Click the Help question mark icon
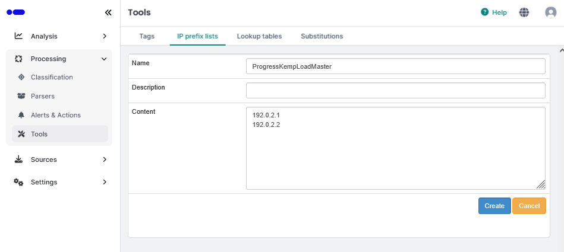 tap(485, 12)
